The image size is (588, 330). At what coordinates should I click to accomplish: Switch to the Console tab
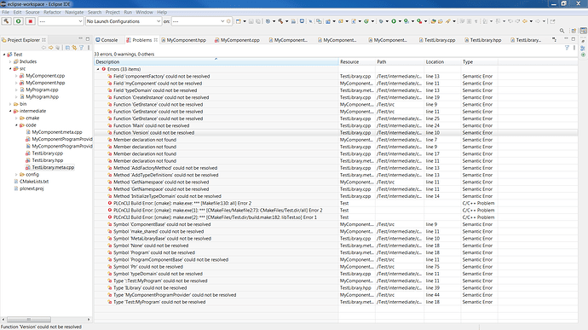pyautogui.click(x=107, y=40)
